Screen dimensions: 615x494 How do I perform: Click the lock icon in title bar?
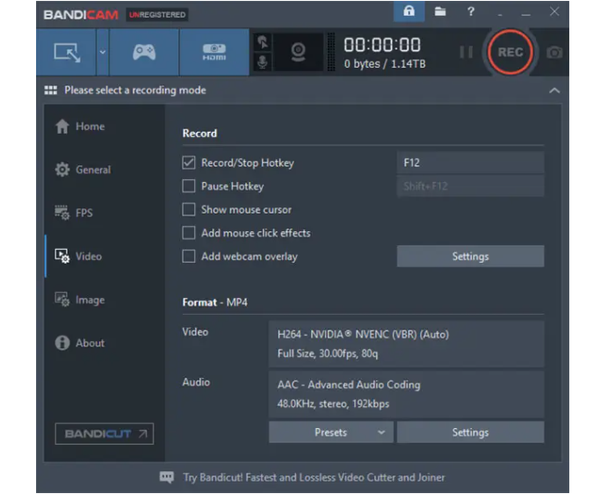pyautogui.click(x=409, y=11)
